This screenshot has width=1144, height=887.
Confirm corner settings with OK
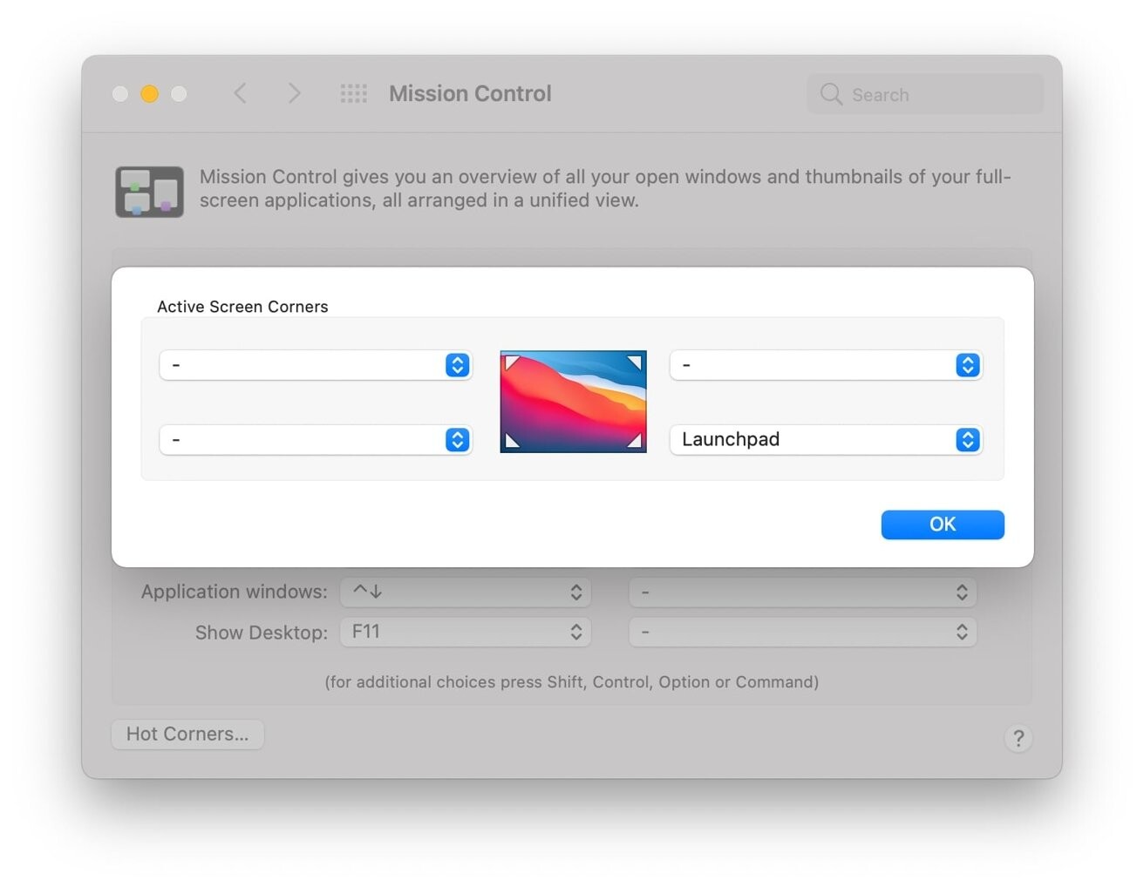tap(943, 524)
